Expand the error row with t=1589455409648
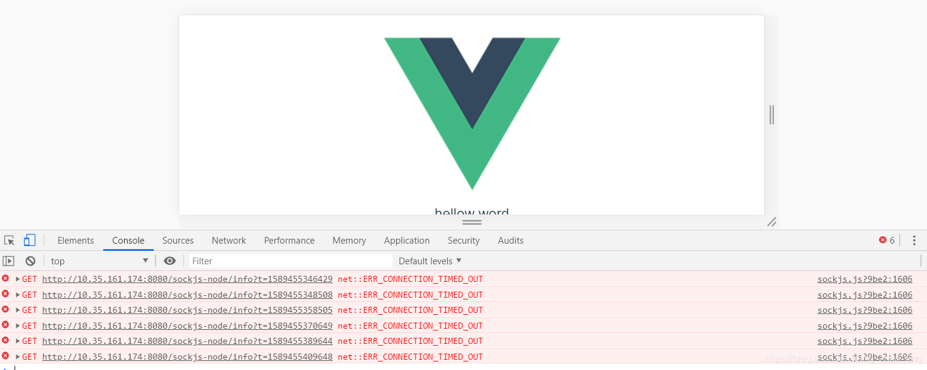The image size is (927, 370). 18,357
